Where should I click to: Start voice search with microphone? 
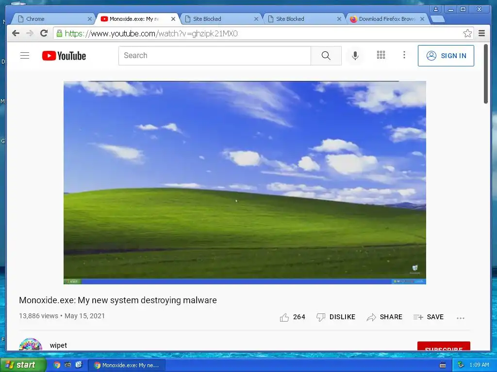point(355,56)
